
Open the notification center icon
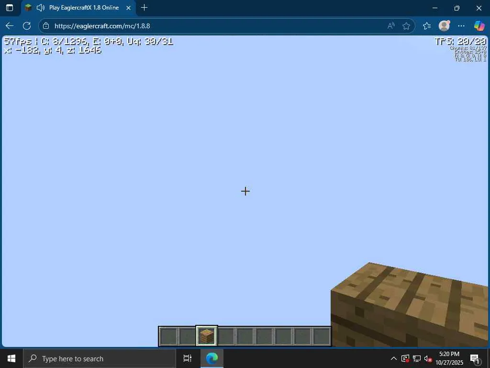pyautogui.click(x=475, y=358)
